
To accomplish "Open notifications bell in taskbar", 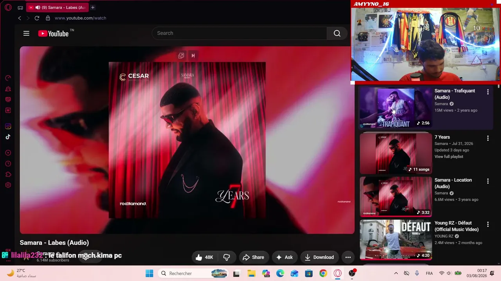I will [492, 273].
